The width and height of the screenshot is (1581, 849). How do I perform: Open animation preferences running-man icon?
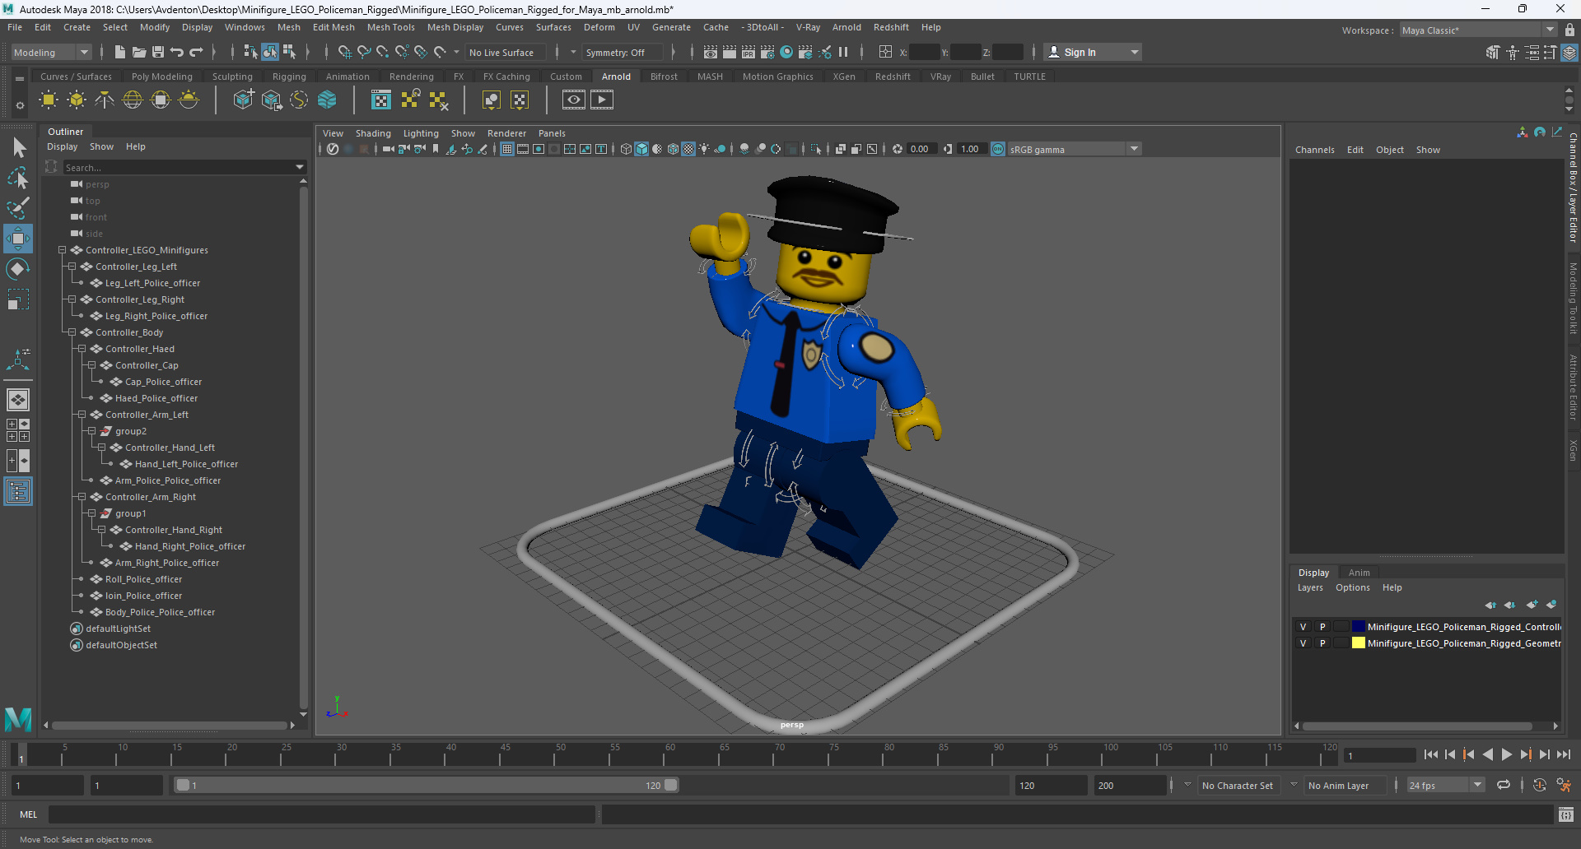pos(1564,785)
